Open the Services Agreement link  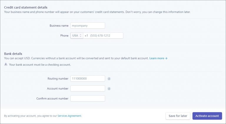(x=69, y=116)
